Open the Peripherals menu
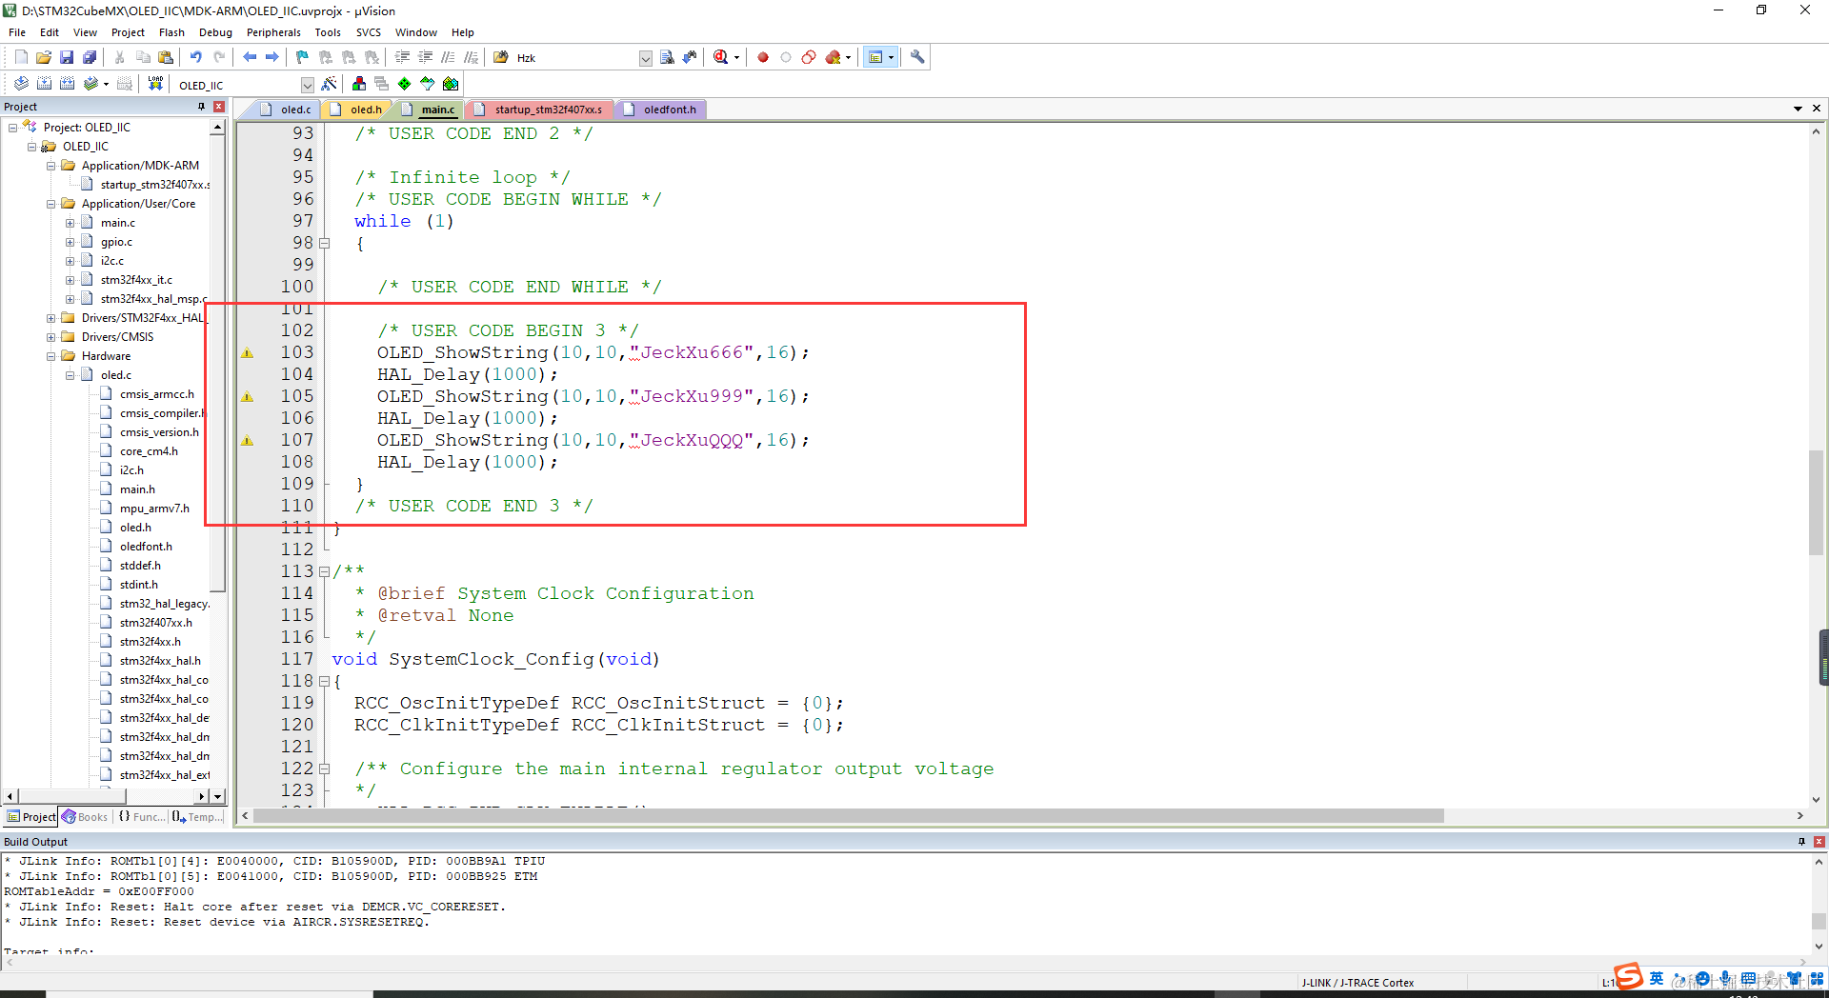Image resolution: width=1829 pixels, height=998 pixels. (x=273, y=32)
